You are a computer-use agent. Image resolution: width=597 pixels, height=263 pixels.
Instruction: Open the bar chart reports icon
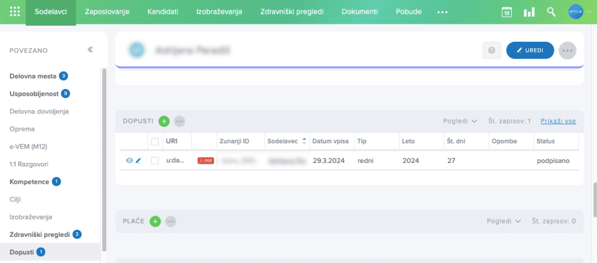click(x=529, y=12)
